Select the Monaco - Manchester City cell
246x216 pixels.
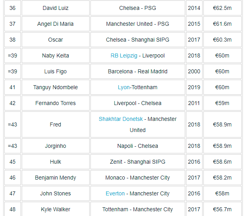137,178
